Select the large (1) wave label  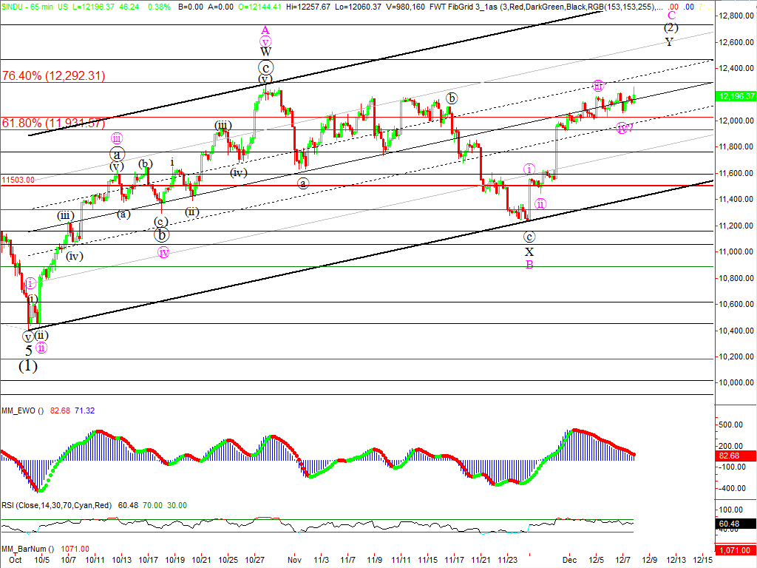28,366
